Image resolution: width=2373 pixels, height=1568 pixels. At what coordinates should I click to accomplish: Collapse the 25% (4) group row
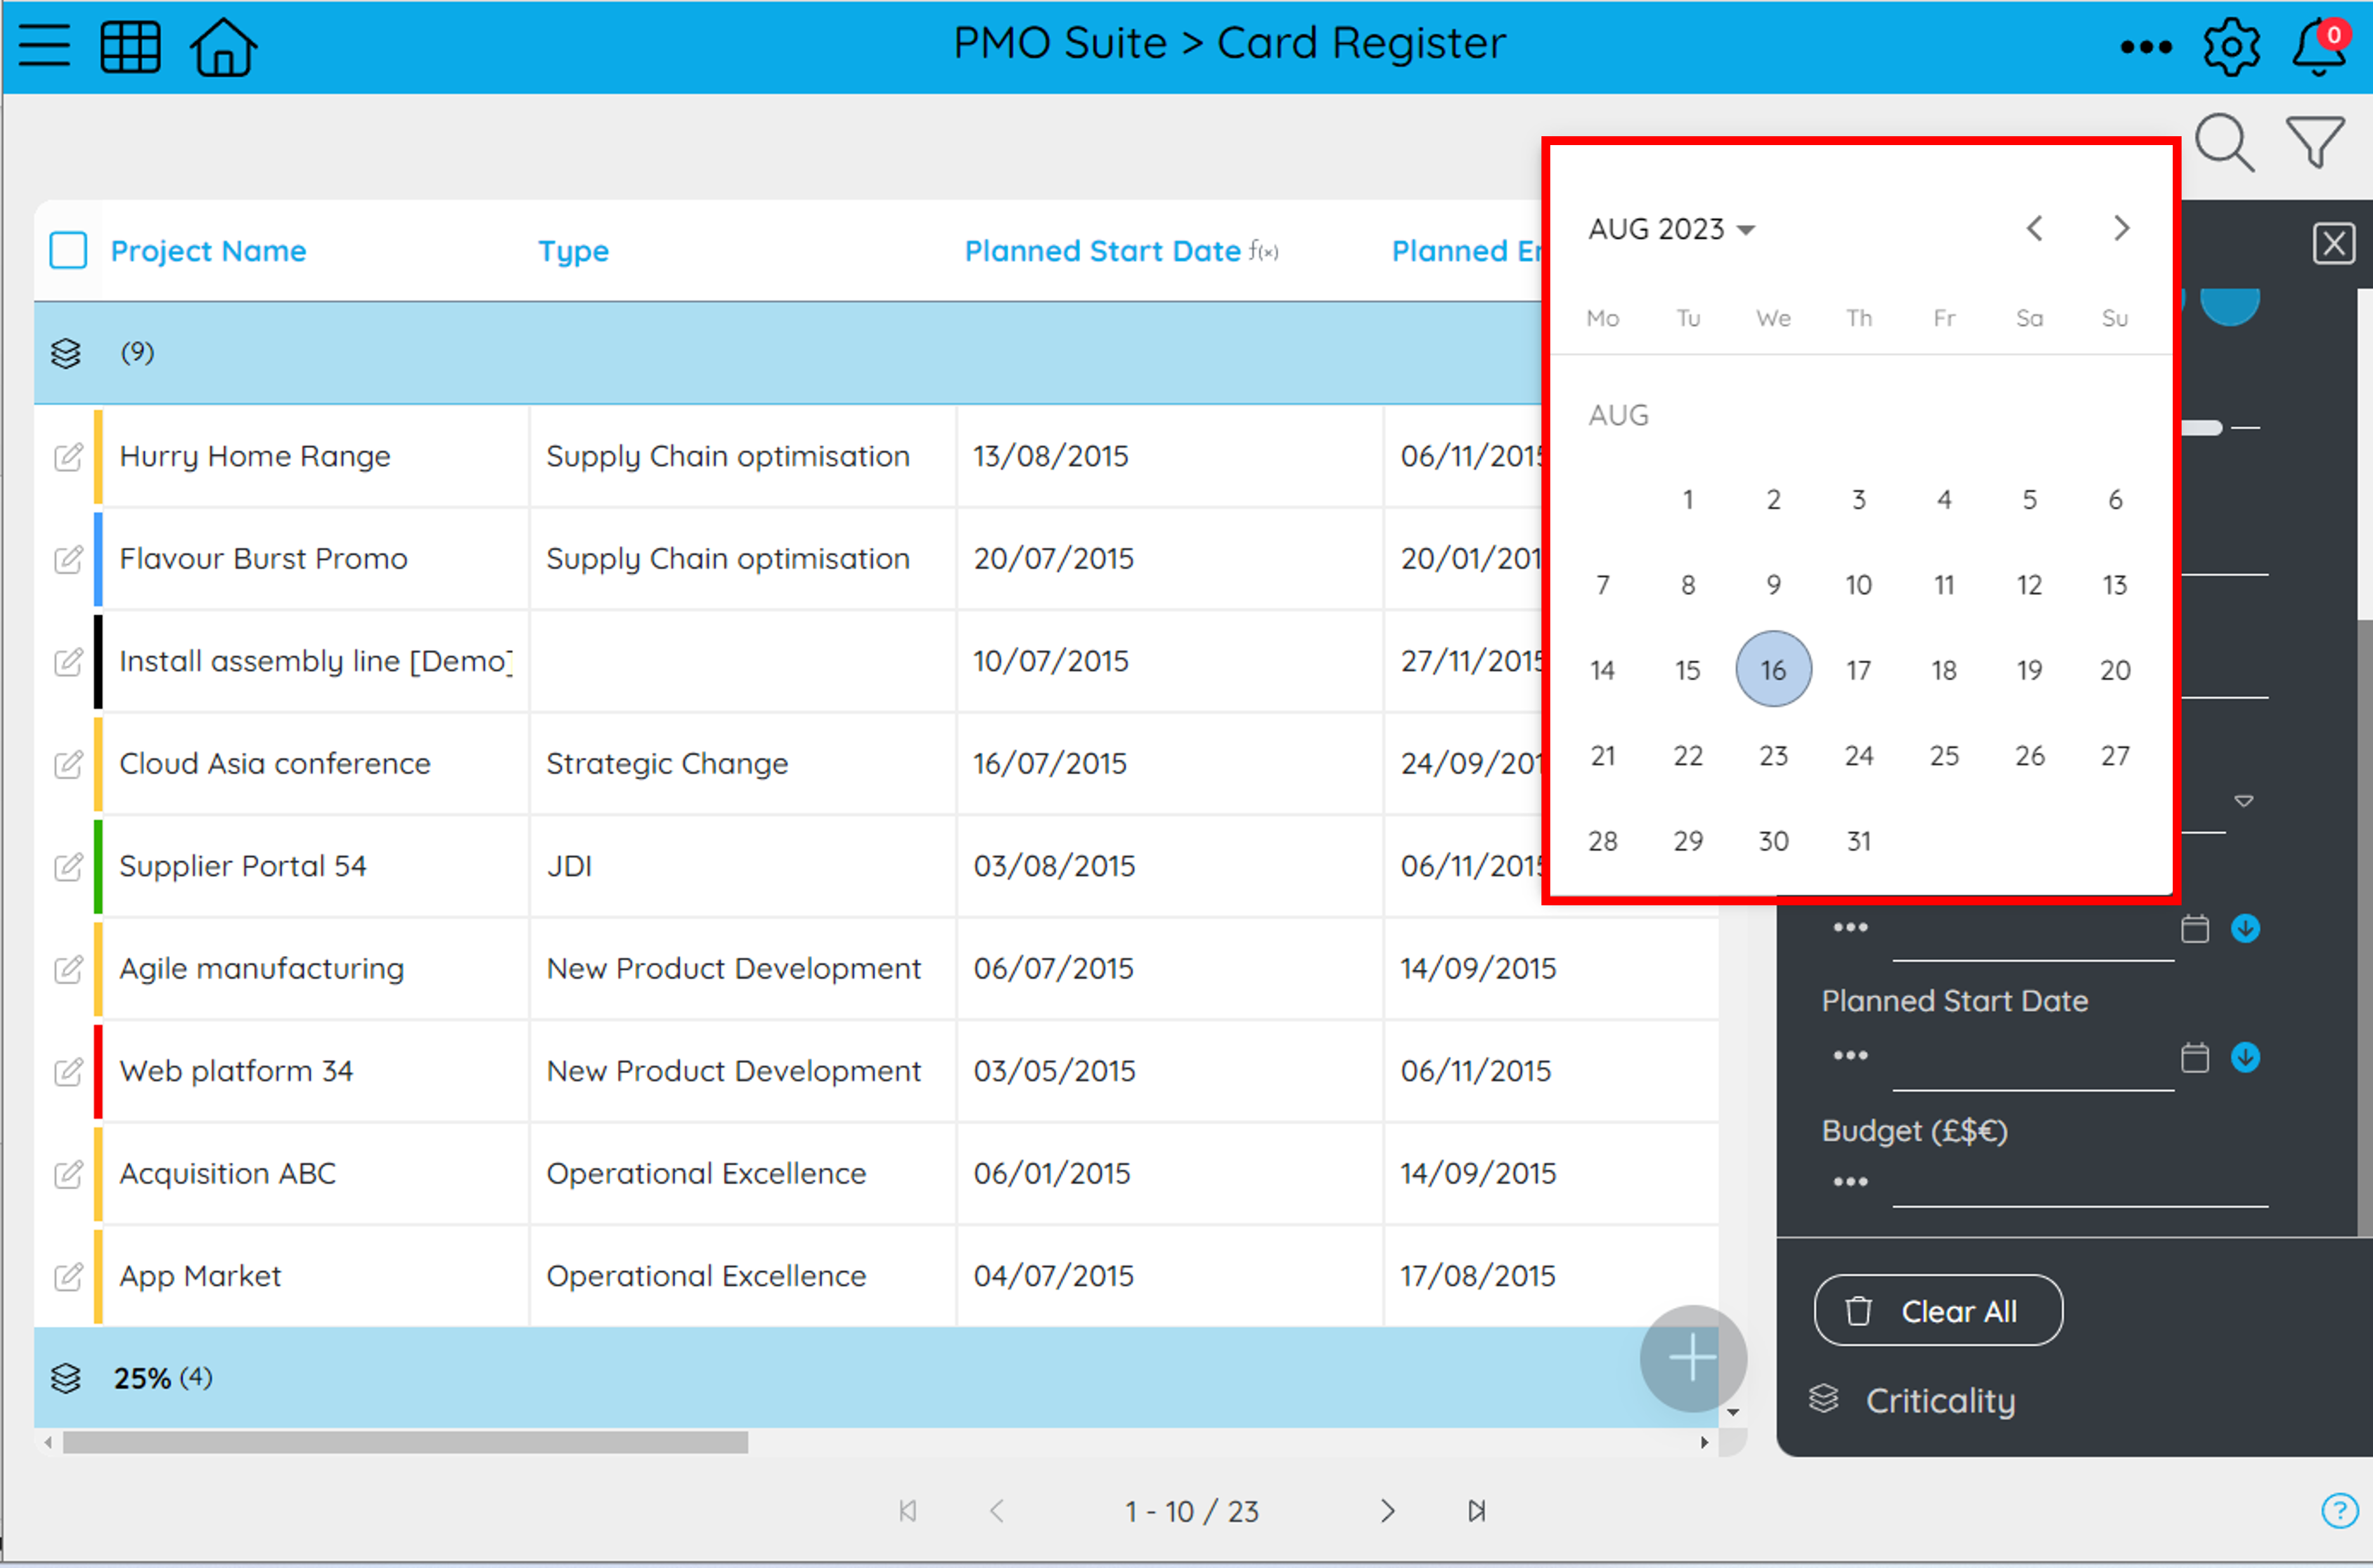click(x=66, y=1378)
